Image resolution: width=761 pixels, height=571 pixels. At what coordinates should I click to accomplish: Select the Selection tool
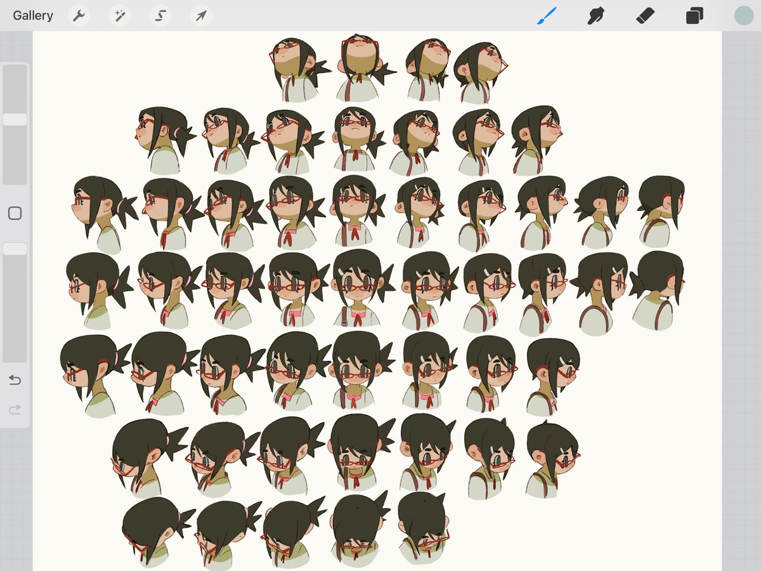pos(160,15)
